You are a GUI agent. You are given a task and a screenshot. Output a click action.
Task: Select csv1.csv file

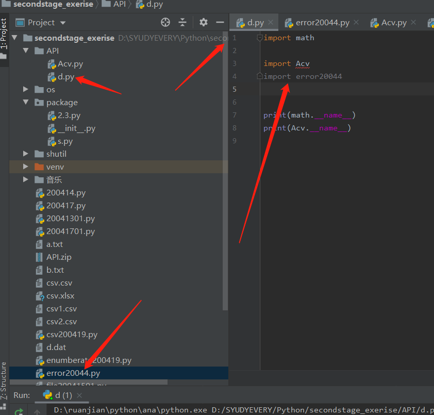coord(56,309)
